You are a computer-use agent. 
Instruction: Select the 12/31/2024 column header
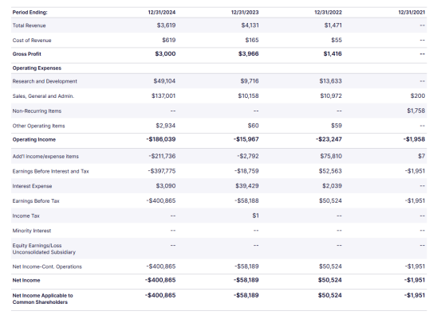coord(162,13)
